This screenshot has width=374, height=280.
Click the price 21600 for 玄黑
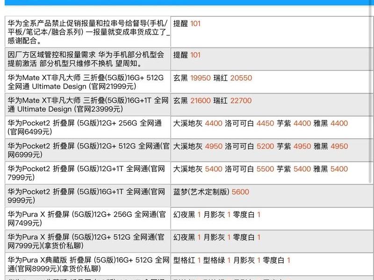pyautogui.click(x=201, y=101)
